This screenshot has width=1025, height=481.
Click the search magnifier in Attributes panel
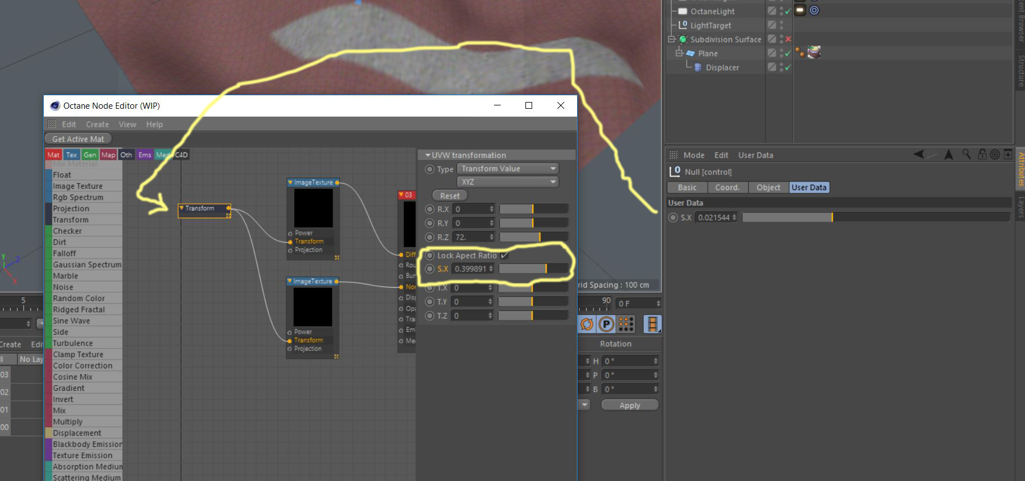(x=966, y=154)
